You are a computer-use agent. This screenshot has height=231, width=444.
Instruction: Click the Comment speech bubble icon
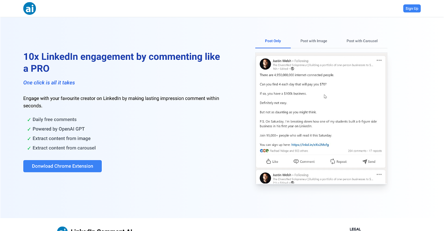pyautogui.click(x=296, y=162)
